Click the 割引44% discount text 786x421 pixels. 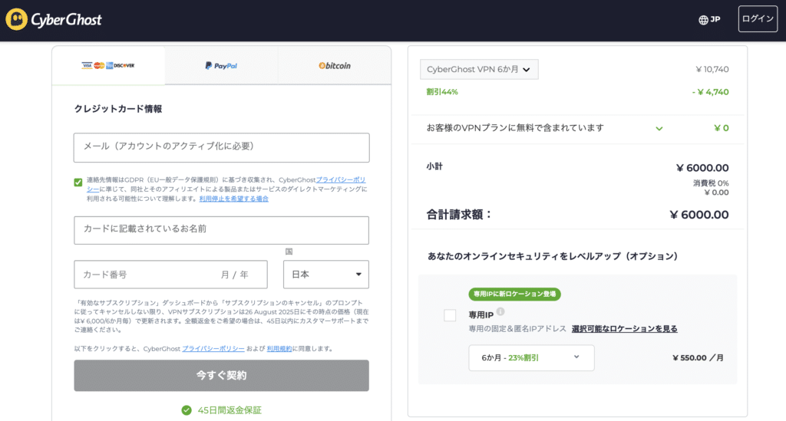[442, 92]
